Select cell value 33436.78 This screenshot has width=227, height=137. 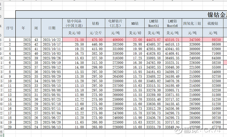coord(154,118)
